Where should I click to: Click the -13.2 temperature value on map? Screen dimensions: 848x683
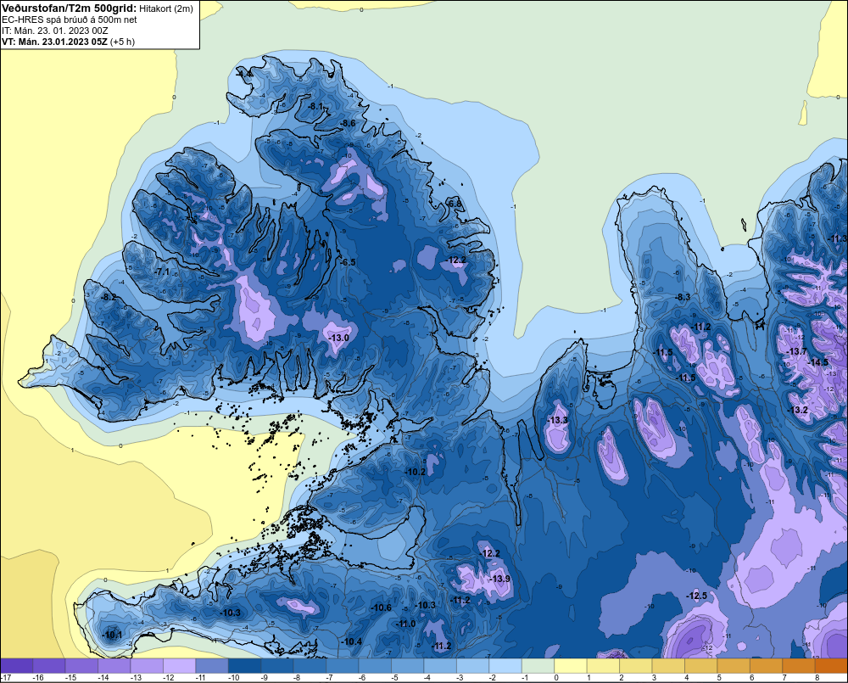[x=798, y=411]
